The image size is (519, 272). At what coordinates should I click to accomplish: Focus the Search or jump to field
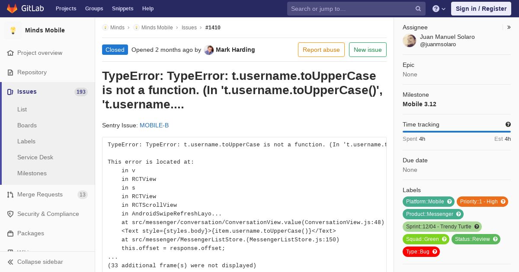tap(356, 9)
